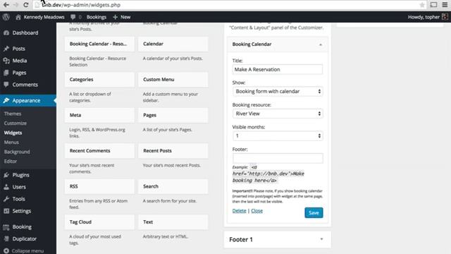This screenshot has width=451, height=254.
Task: Click the Plugins plug icon
Action: 6,175
